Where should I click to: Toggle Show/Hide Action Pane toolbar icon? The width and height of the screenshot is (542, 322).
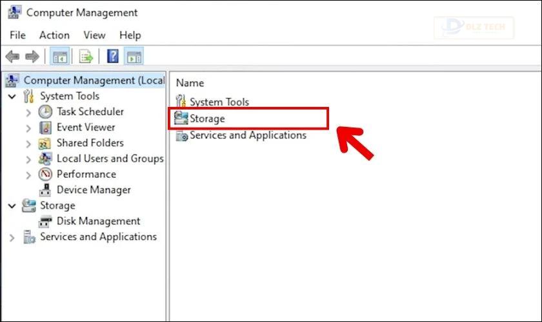134,56
